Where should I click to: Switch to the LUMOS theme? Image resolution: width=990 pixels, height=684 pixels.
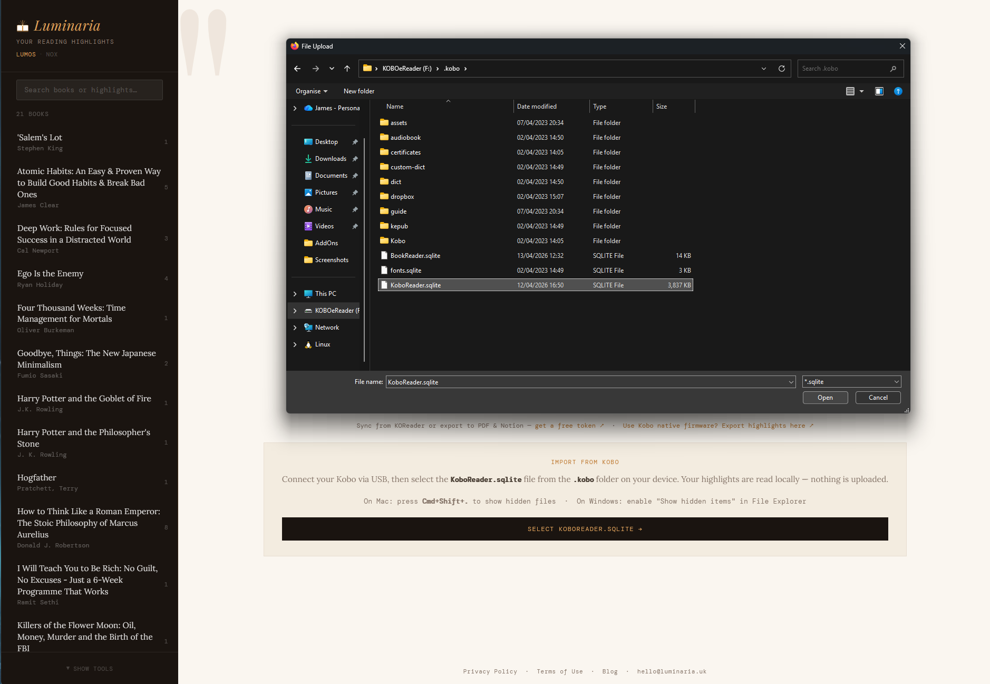pyautogui.click(x=26, y=54)
